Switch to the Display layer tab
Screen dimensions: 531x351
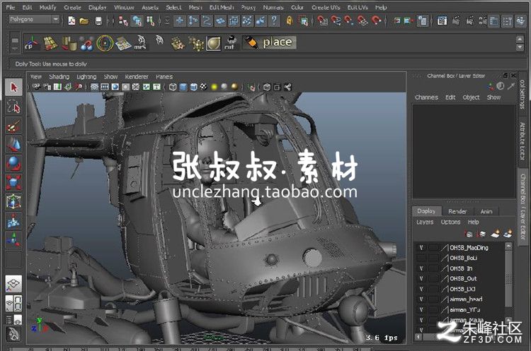pyautogui.click(x=426, y=211)
